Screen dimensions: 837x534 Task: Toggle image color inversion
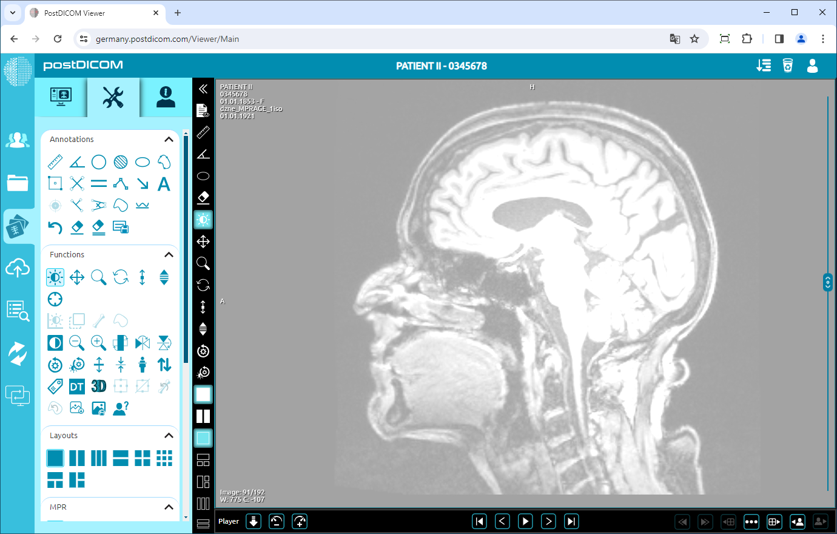[x=55, y=343]
